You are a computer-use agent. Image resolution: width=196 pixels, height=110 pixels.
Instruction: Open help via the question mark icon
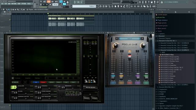pos(149,2)
